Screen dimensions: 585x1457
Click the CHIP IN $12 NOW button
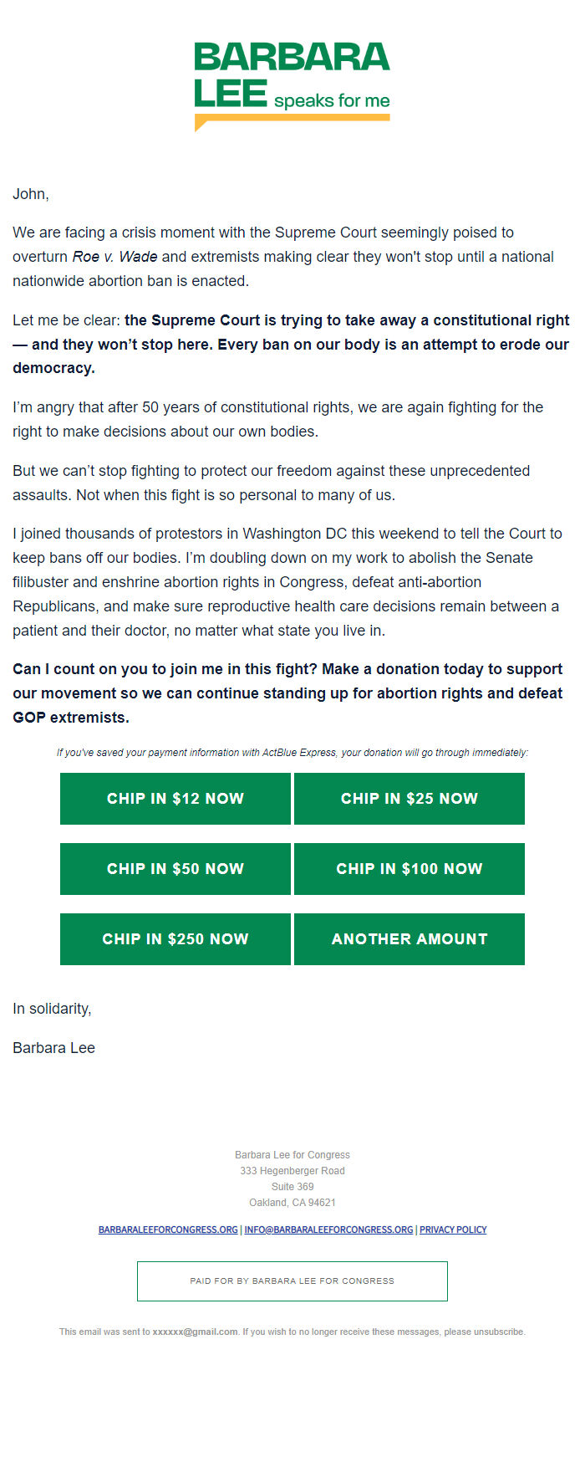click(x=175, y=799)
